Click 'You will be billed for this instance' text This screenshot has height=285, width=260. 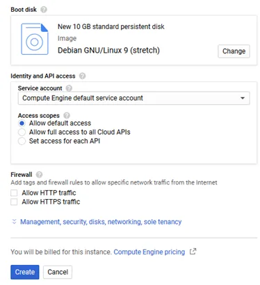click(x=61, y=252)
